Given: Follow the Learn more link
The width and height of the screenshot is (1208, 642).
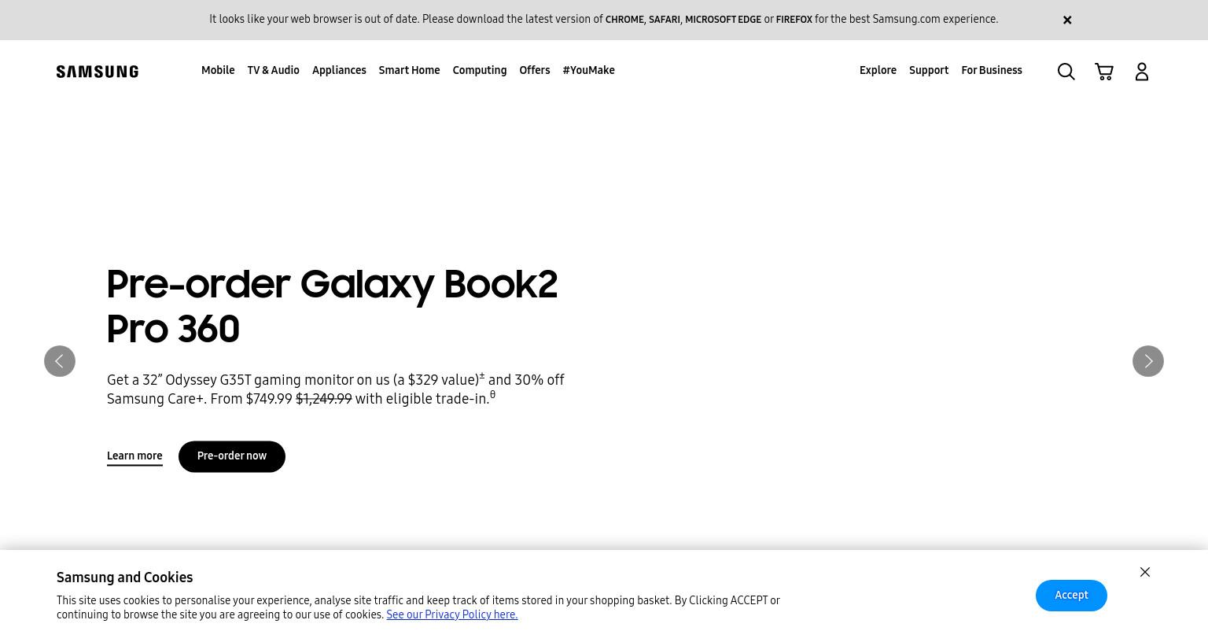Looking at the screenshot, I should (x=134, y=456).
